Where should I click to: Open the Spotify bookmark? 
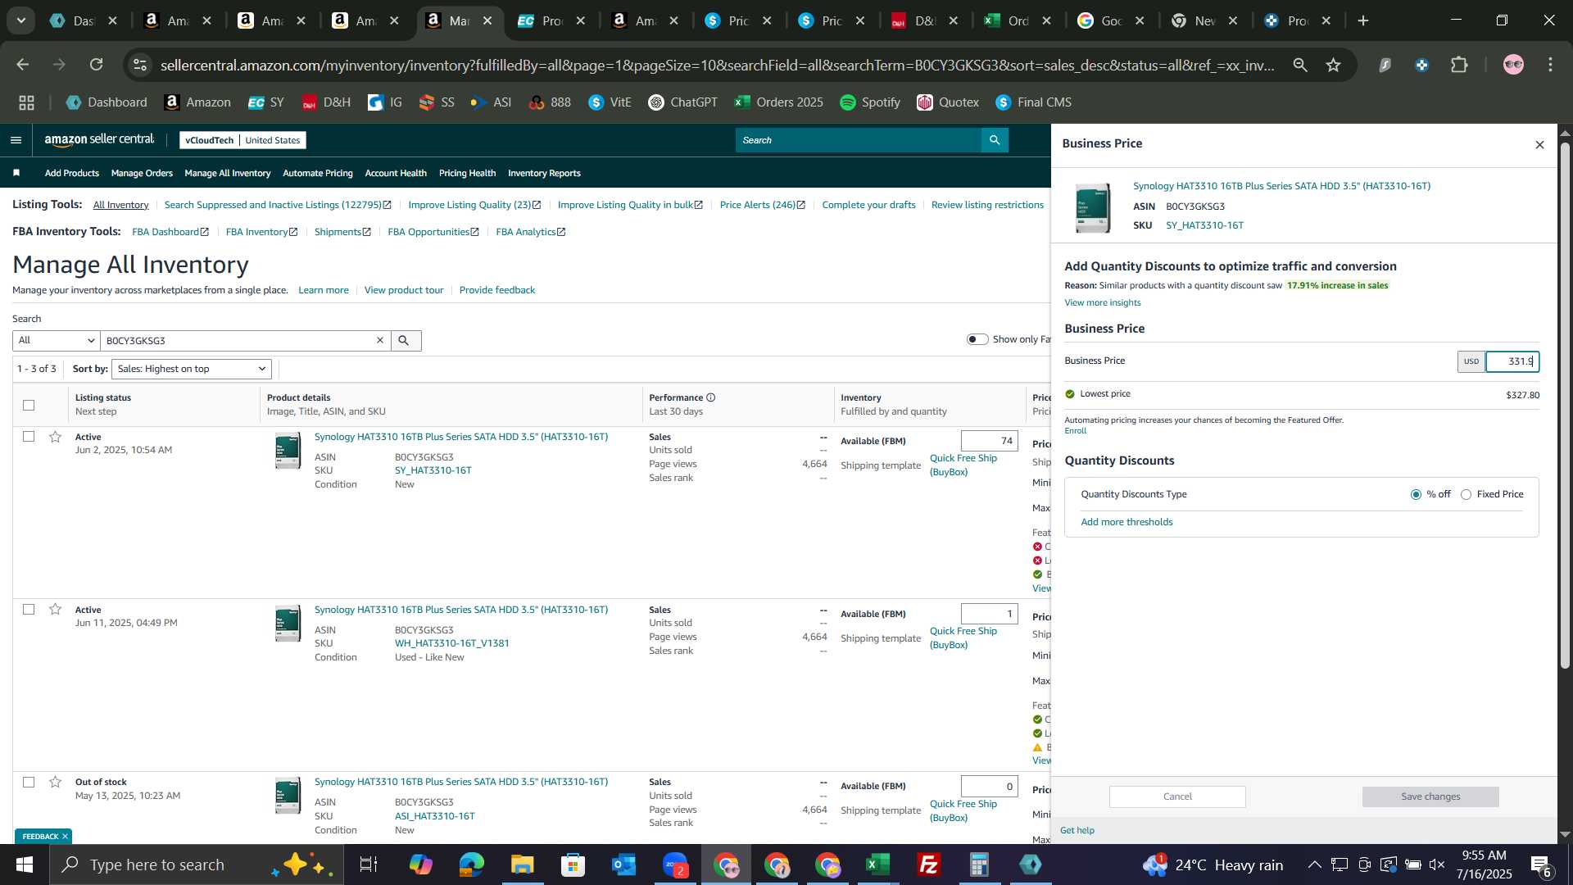click(x=870, y=102)
